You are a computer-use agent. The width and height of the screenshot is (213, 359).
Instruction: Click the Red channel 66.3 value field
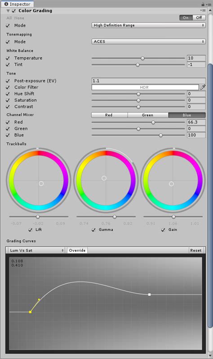(x=196, y=122)
